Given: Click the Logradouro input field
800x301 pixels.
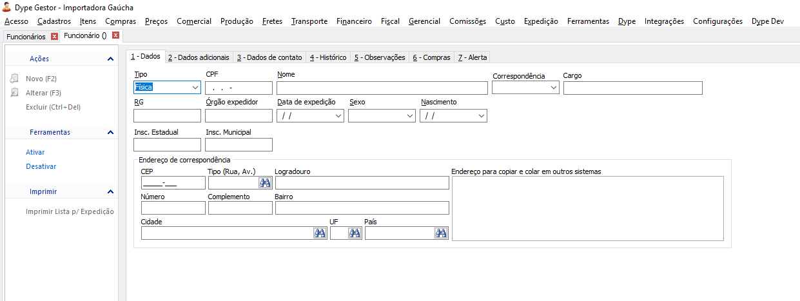Looking at the screenshot, I should 362,183.
